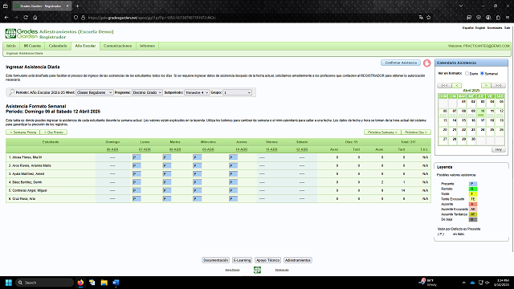Click the magnifier icon beside Periodo
The height and width of the screenshot is (289, 514).
(11, 92)
